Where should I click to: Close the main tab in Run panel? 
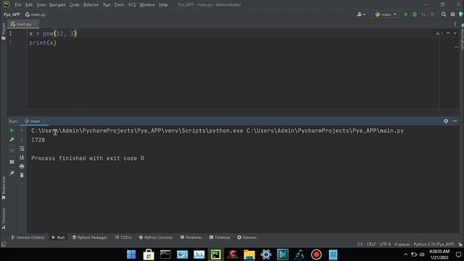[43, 121]
